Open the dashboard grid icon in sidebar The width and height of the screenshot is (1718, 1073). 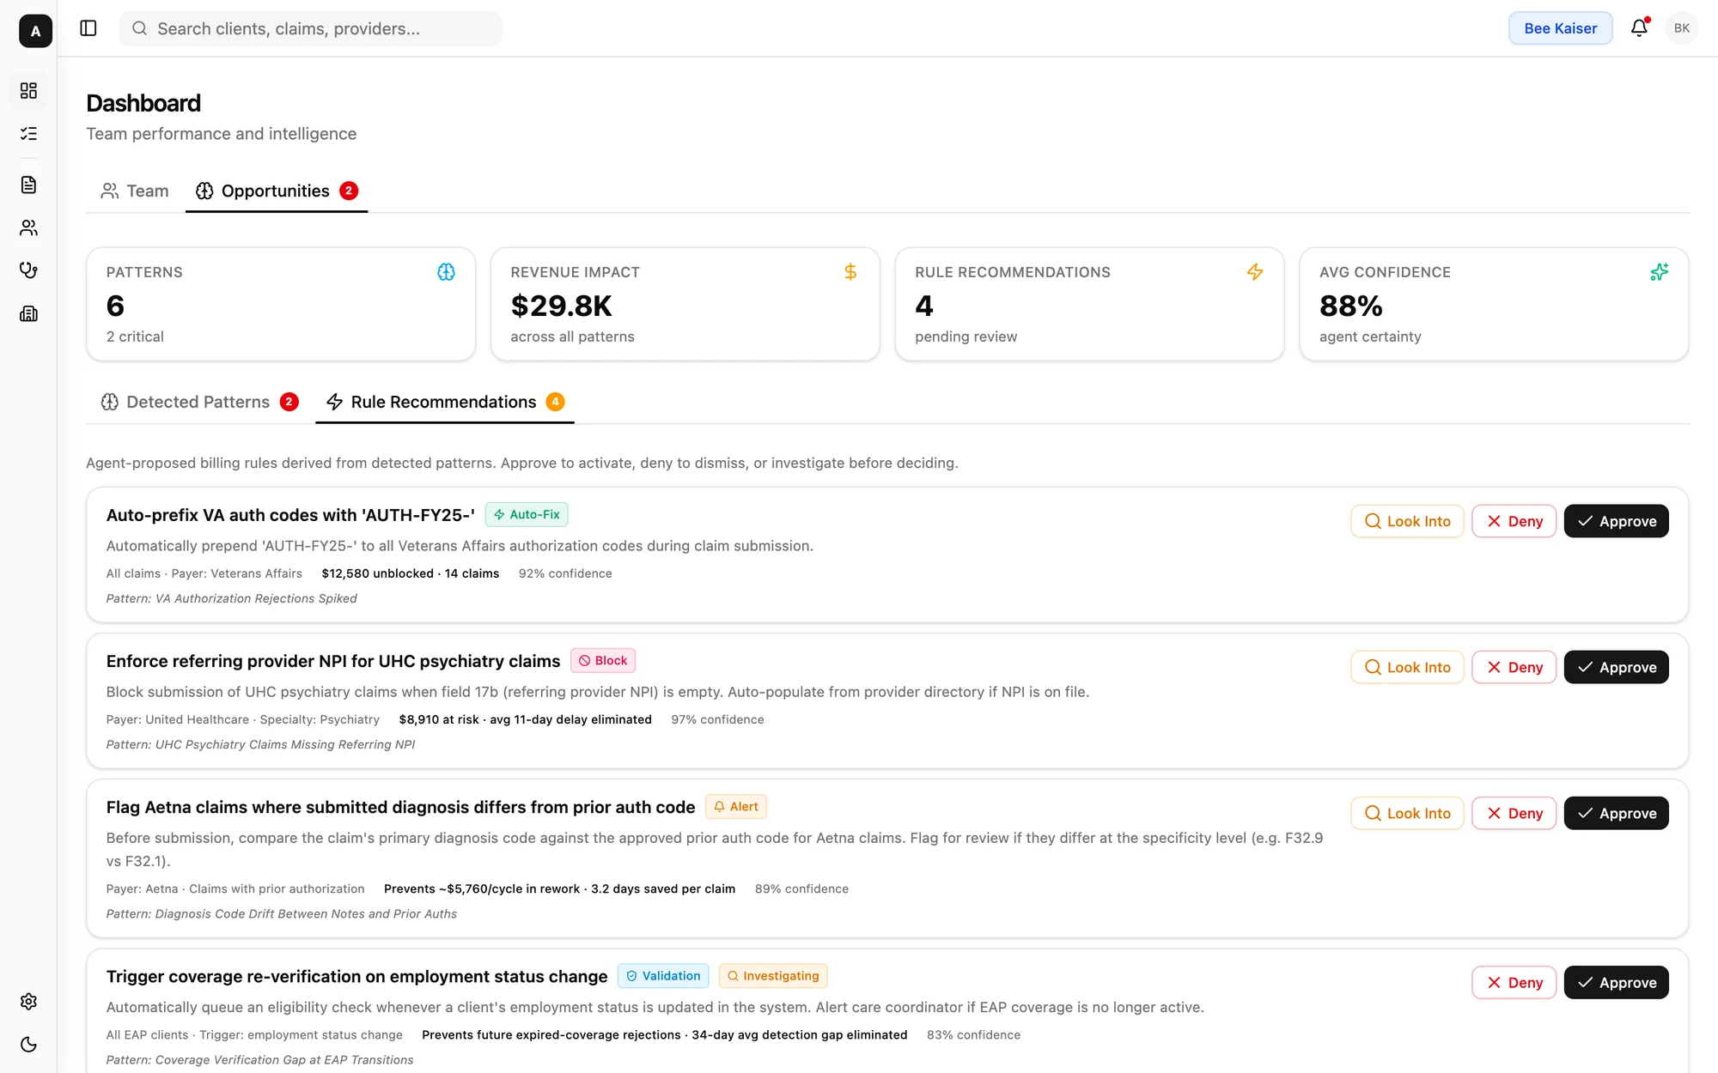point(28,91)
